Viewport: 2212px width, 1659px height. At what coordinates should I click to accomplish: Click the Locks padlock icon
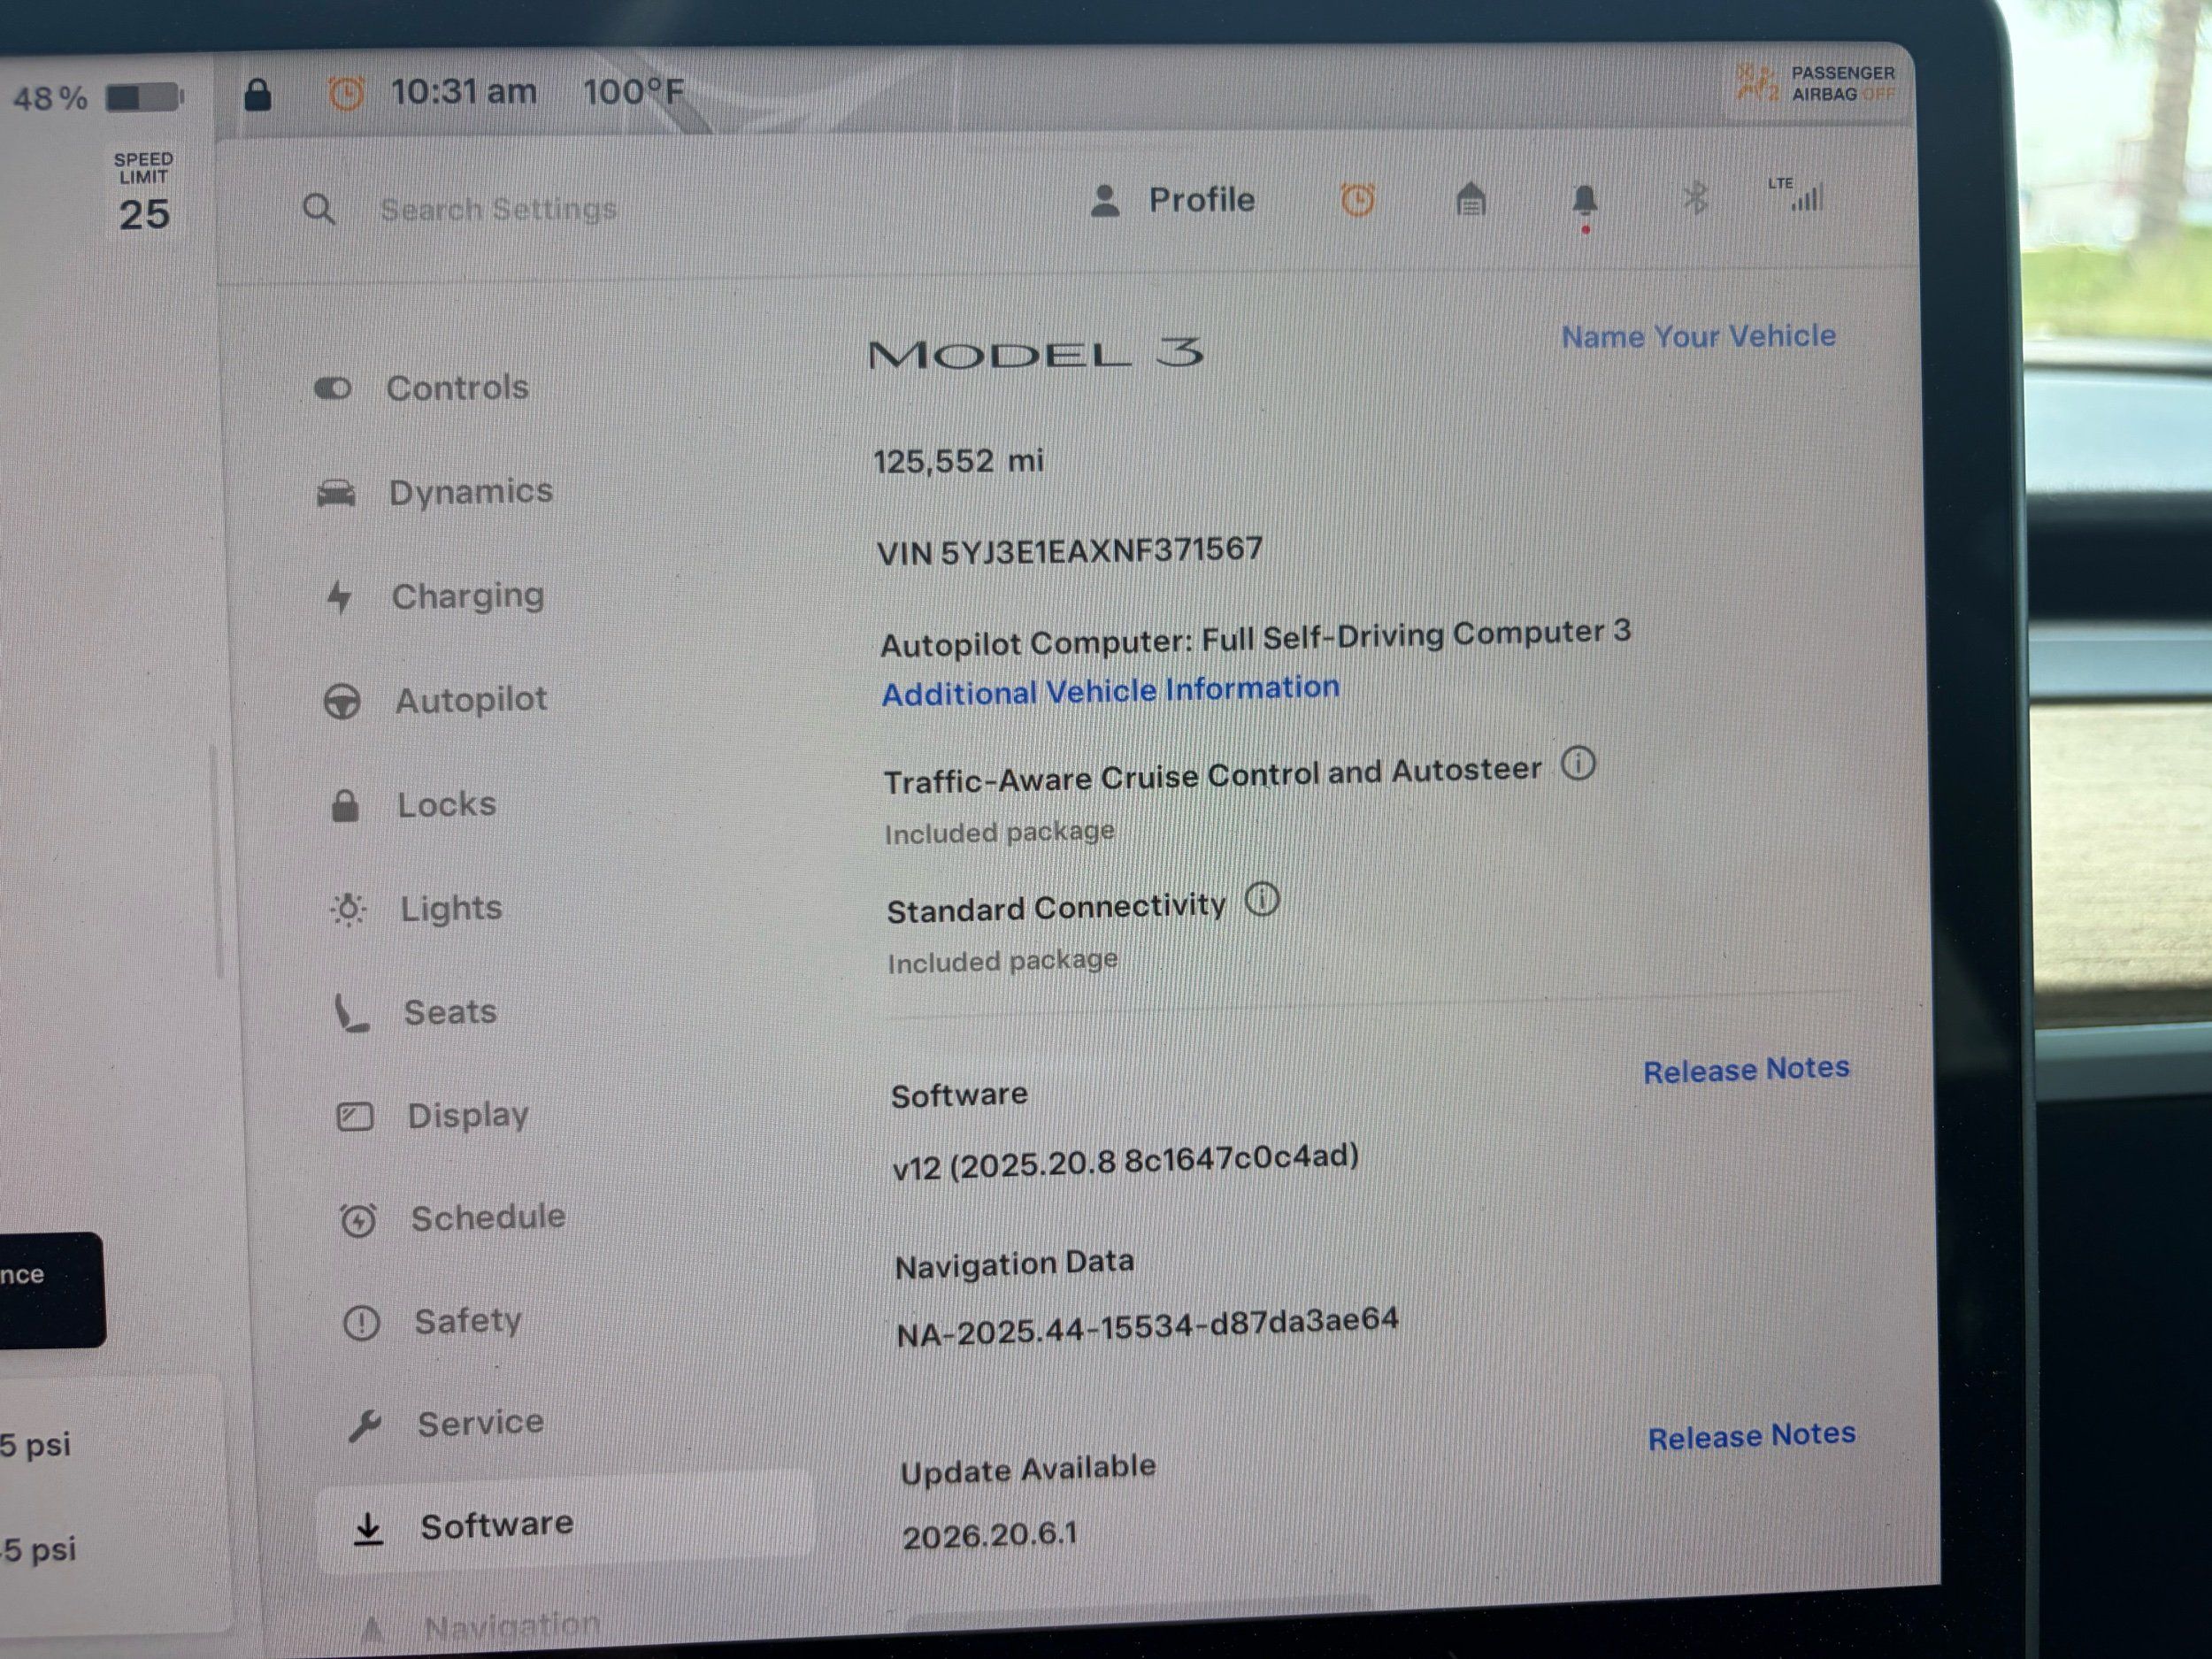tap(345, 805)
